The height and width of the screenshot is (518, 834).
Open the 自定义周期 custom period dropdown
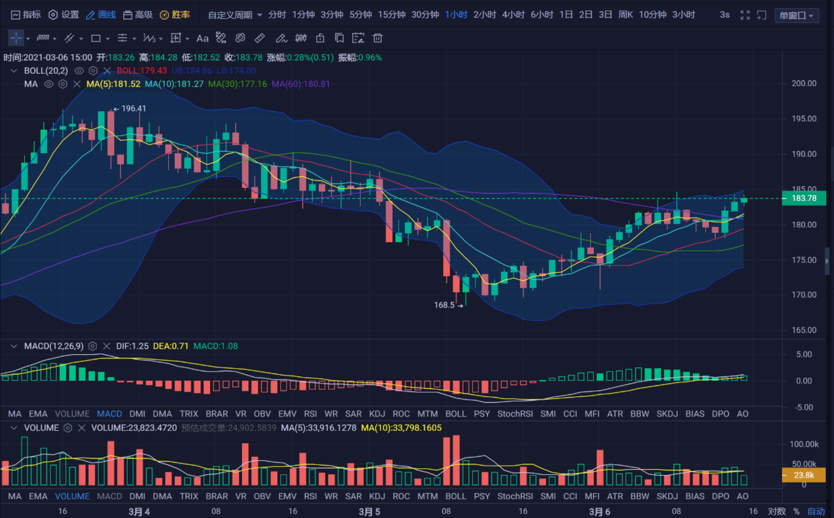235,15
